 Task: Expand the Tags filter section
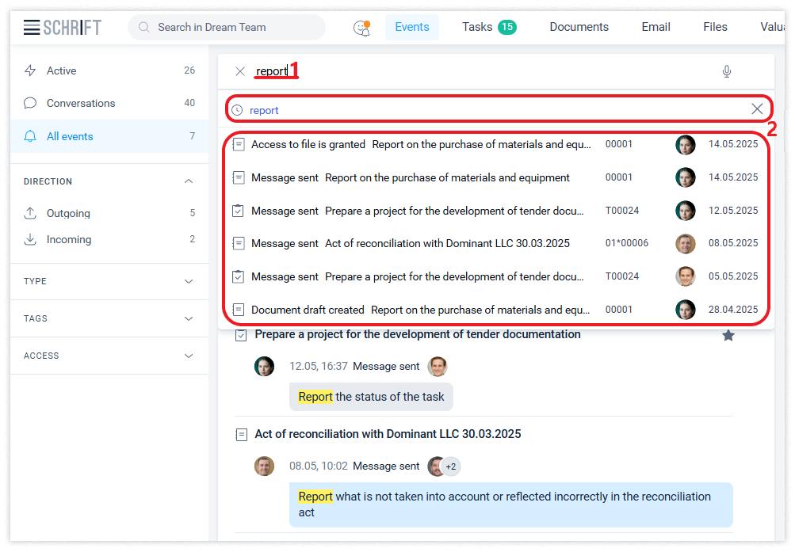click(x=189, y=318)
